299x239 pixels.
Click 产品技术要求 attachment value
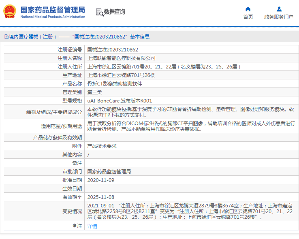[x=102, y=146]
